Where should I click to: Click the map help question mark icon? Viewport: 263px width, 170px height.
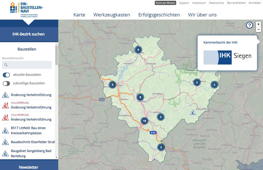[x=249, y=25]
